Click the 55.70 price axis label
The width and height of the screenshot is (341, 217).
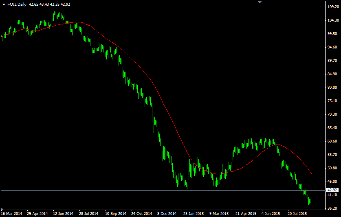(x=333, y=155)
